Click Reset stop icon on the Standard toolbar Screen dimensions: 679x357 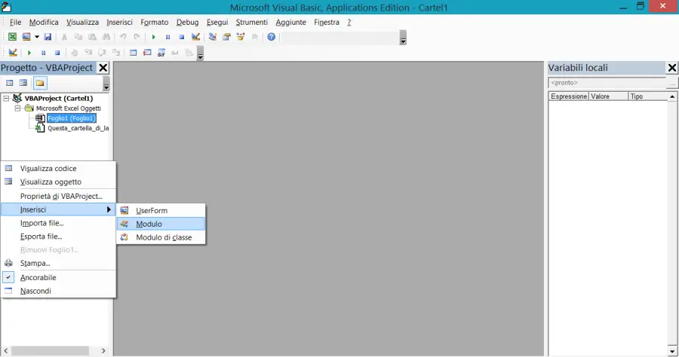182,37
